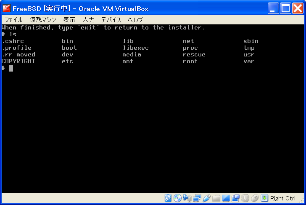Screen dimensions: 306x205
Task: Click the terminal cursor block at prompt
Action: 11,68
